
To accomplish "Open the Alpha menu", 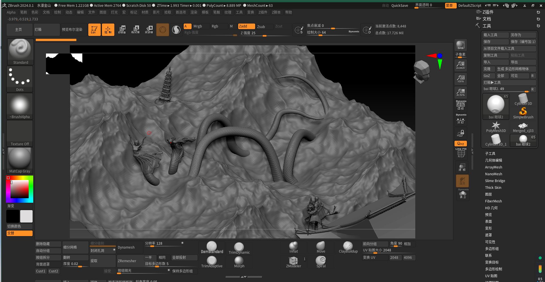I will pos(11,12).
